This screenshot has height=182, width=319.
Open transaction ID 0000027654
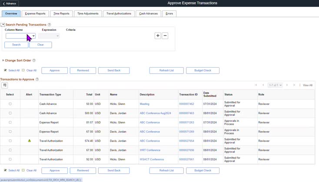[186, 141]
